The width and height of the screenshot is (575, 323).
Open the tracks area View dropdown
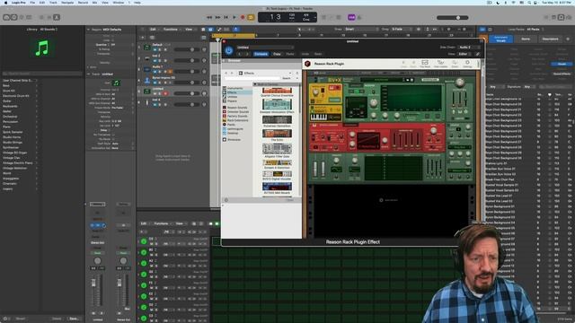coord(190,30)
